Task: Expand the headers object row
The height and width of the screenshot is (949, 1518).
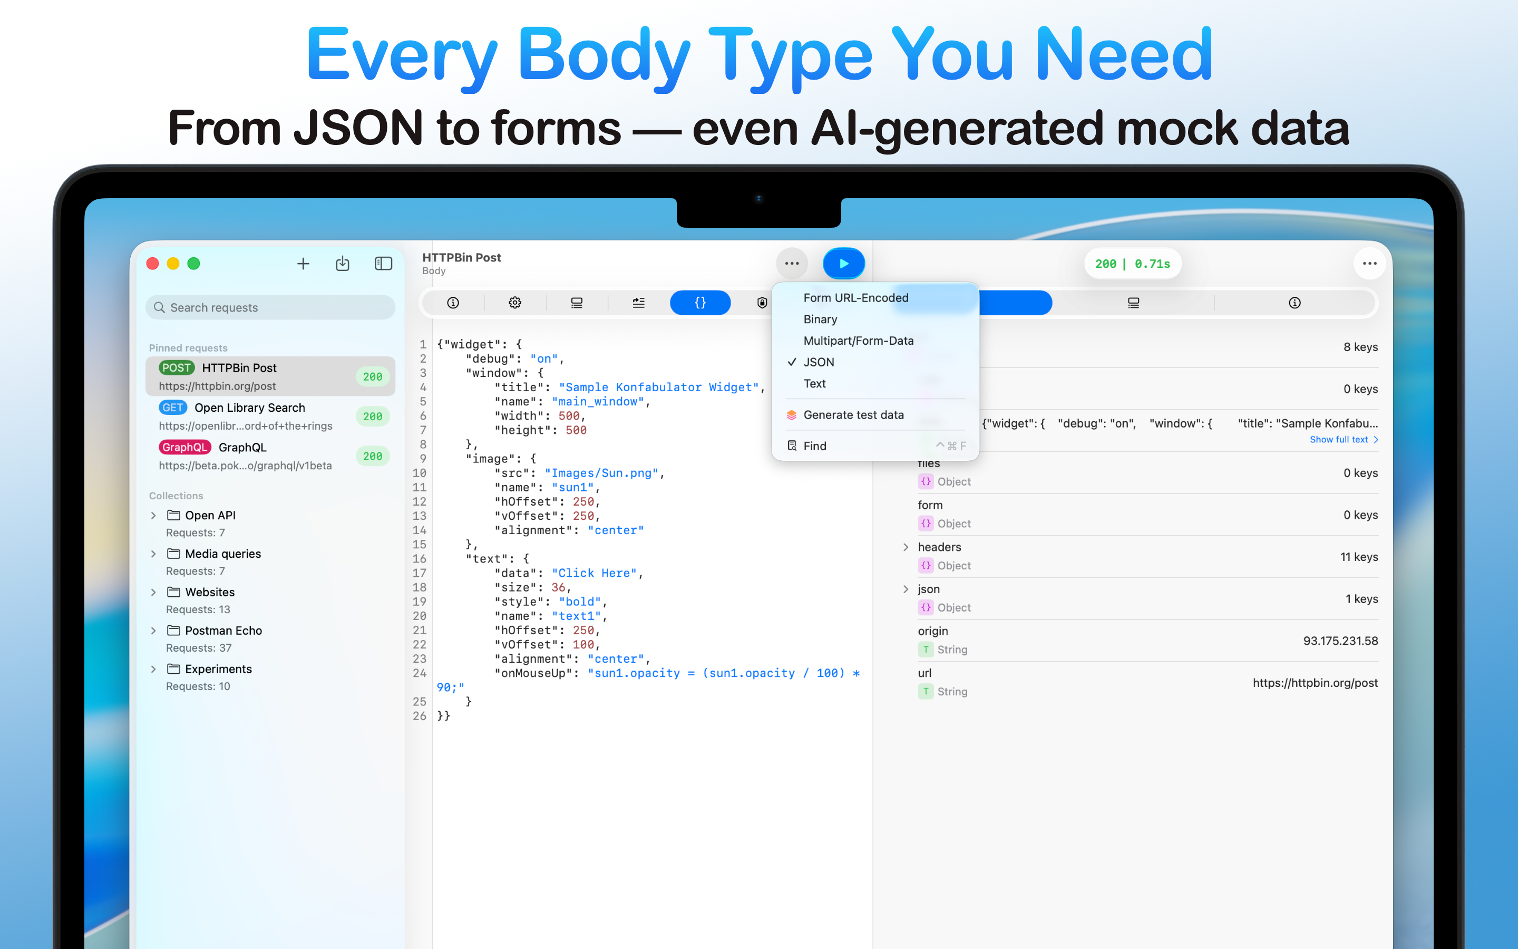Action: click(906, 547)
